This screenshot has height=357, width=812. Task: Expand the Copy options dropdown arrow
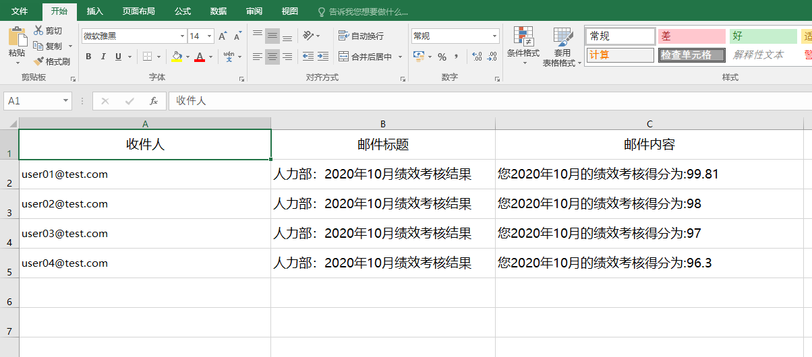70,46
